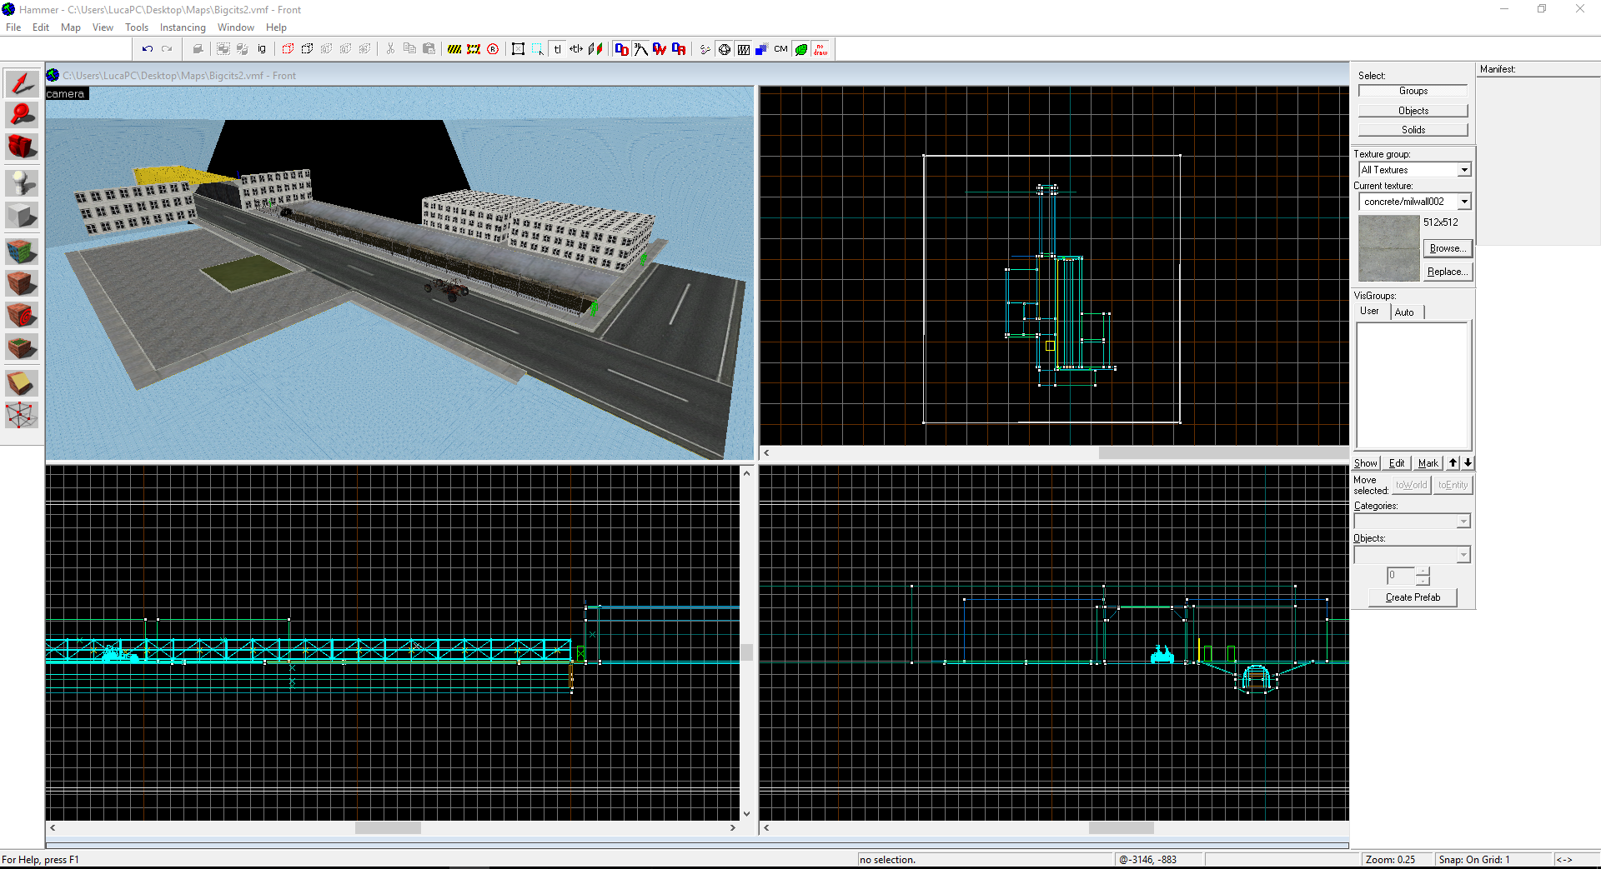Open the File menu
This screenshot has width=1601, height=869.
pos(13,27)
